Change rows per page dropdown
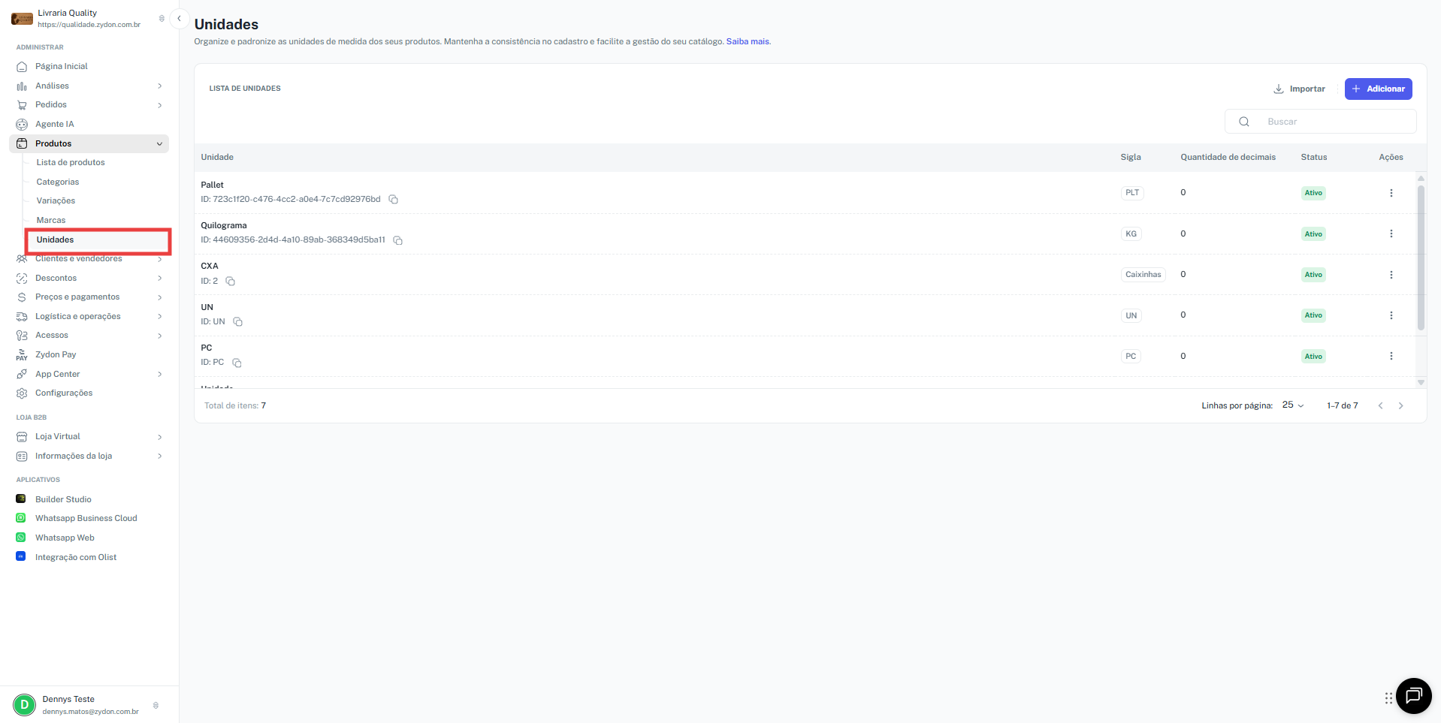This screenshot has height=723, width=1441. (x=1293, y=405)
